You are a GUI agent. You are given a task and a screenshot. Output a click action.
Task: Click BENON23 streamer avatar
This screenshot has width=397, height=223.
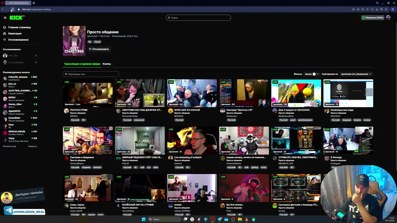[x=170, y=111]
